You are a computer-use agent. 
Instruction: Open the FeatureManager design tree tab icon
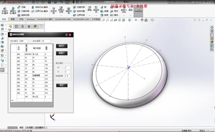click(x=10, y=26)
